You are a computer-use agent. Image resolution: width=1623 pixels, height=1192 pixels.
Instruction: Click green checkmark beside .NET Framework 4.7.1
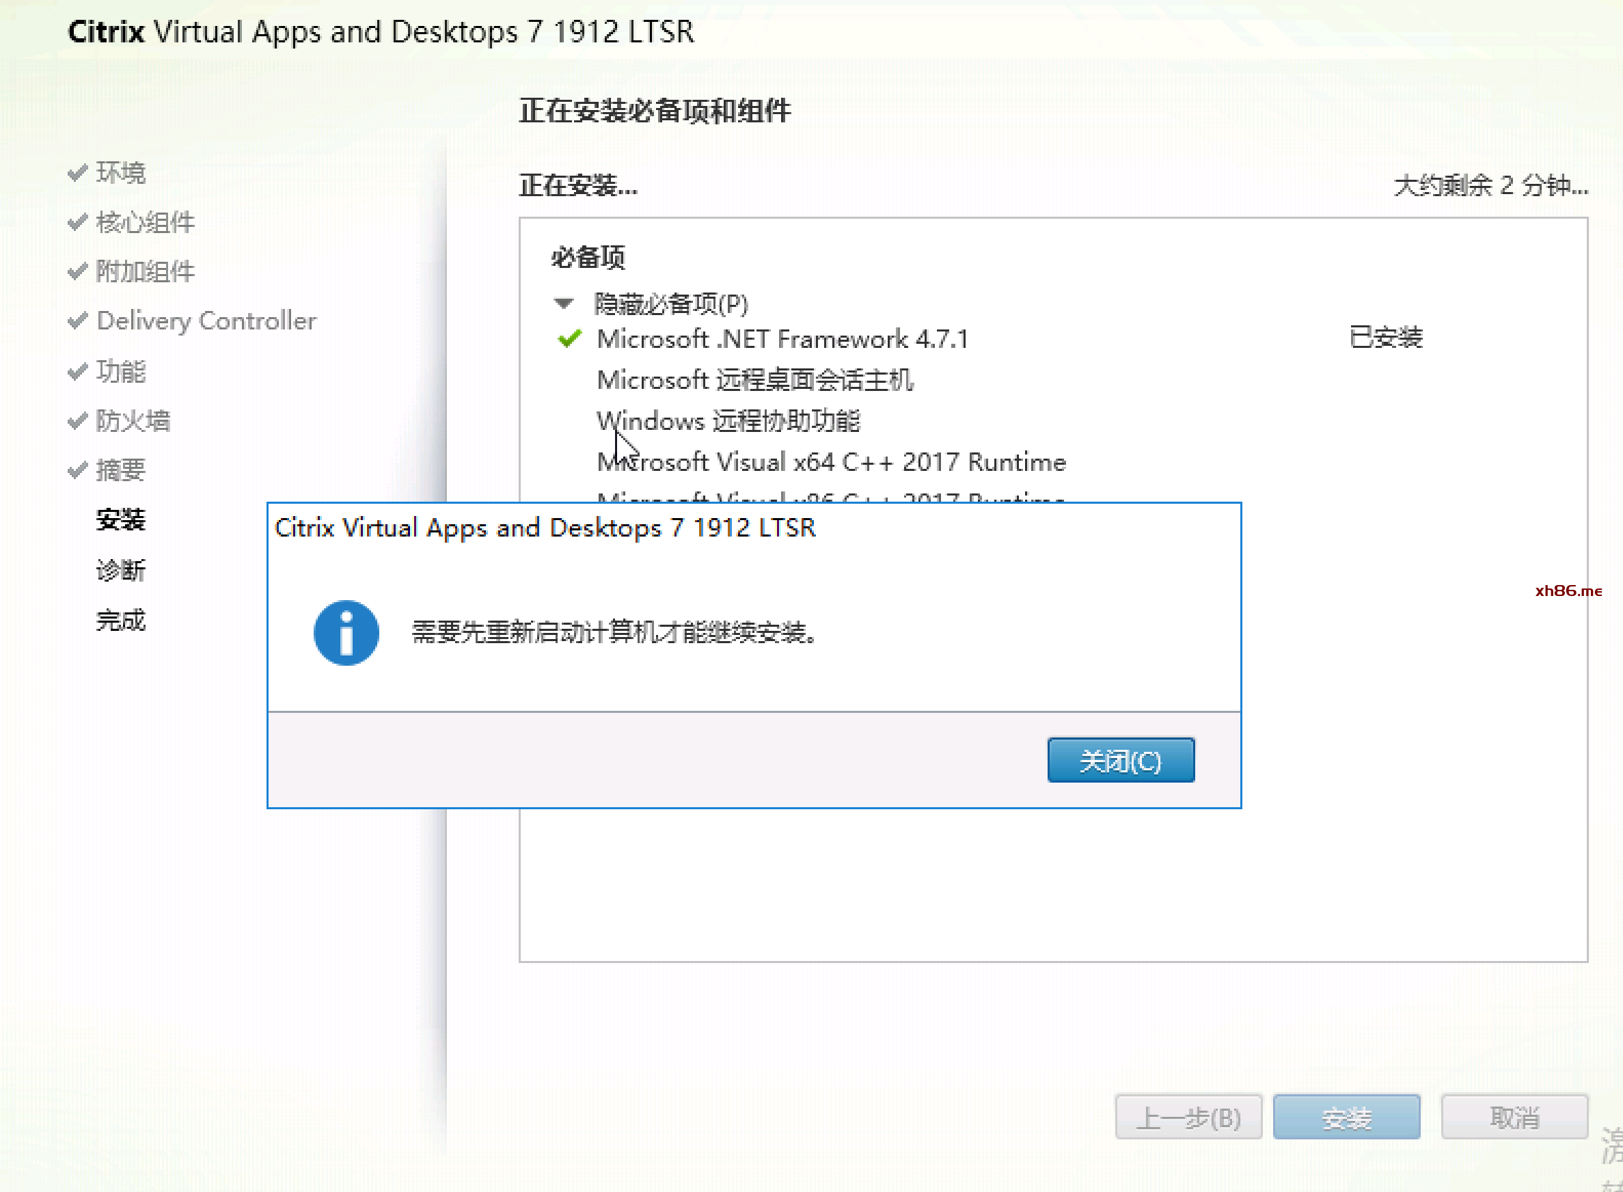click(x=569, y=338)
